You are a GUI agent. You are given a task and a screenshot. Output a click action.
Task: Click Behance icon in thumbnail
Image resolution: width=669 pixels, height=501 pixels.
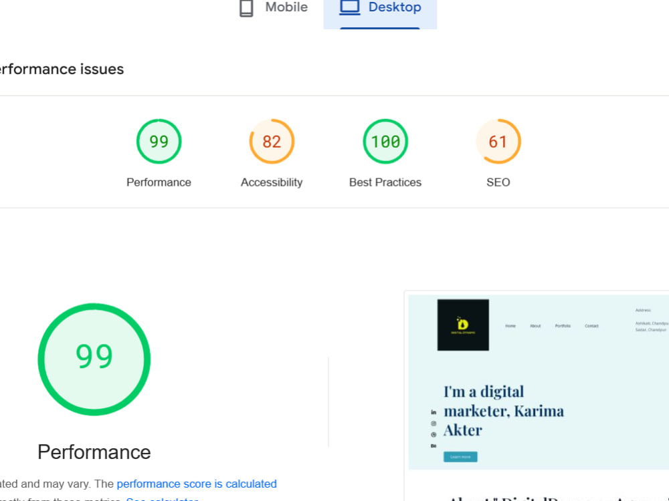pos(434,446)
